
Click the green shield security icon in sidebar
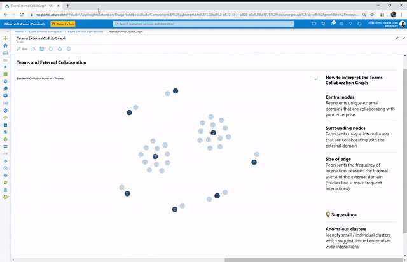pos(5,183)
